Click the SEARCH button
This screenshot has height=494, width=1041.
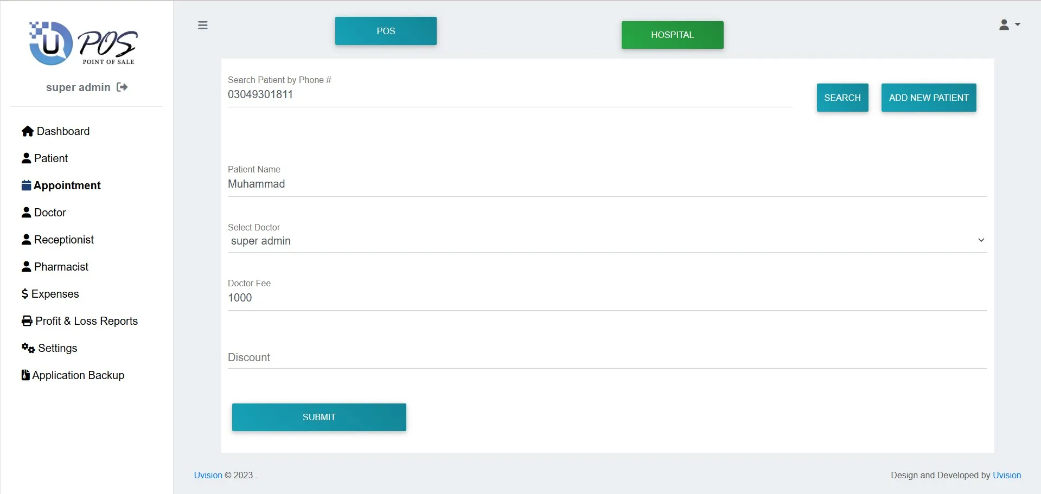842,98
